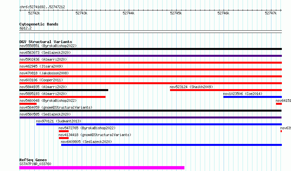Select the purple bar under nsv6560585
The width and height of the screenshot is (291, 171).
pyautogui.click(x=150, y=117)
